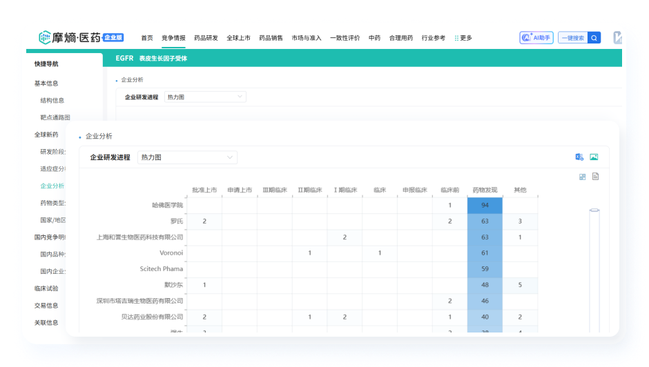The width and height of the screenshot is (649, 367).
Task: Click the 申报临床 column header
Action: pos(415,190)
